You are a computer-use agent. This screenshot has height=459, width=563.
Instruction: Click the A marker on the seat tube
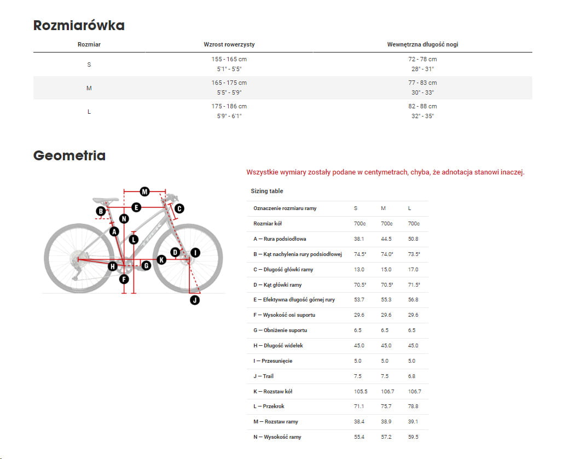point(114,231)
